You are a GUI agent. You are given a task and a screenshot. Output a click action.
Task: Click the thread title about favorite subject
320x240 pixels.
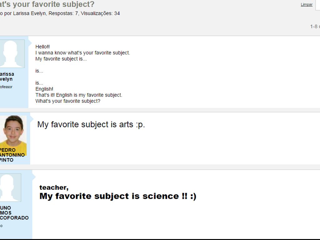pyautogui.click(x=47, y=4)
